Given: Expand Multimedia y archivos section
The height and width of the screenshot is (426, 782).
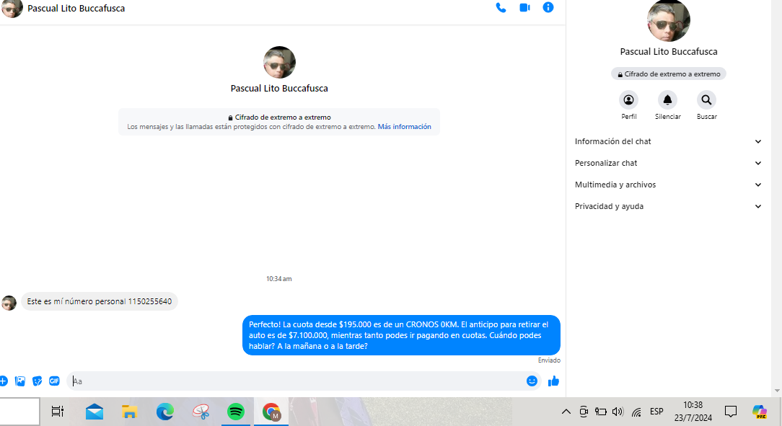Looking at the screenshot, I should click(x=668, y=185).
